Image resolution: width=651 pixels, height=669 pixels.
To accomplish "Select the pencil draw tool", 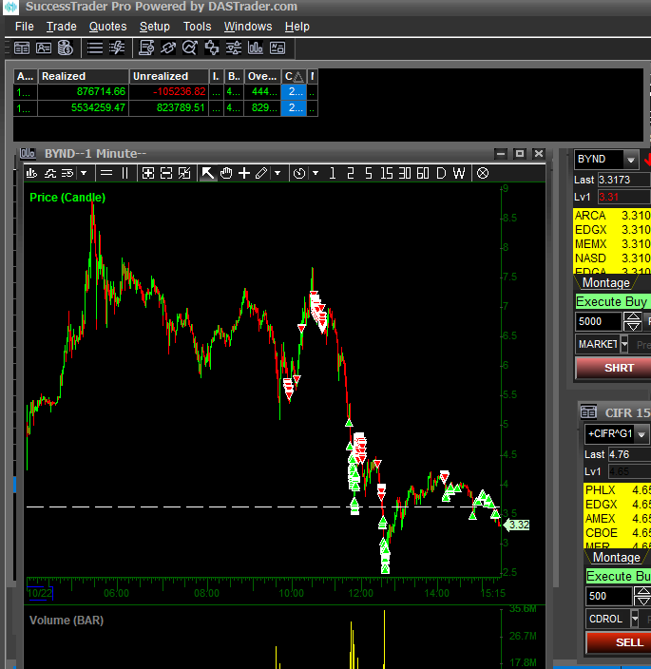I will pyautogui.click(x=261, y=173).
